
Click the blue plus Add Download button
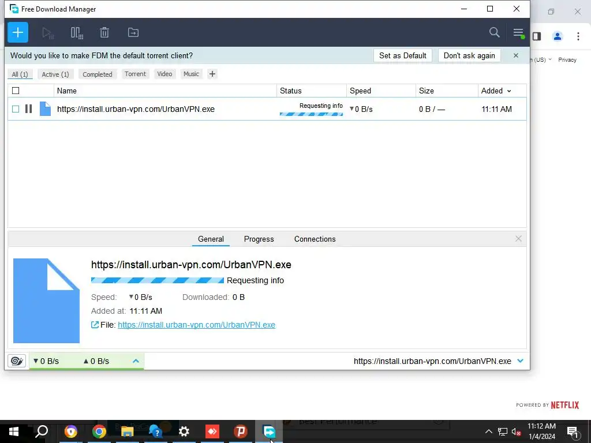tap(18, 32)
